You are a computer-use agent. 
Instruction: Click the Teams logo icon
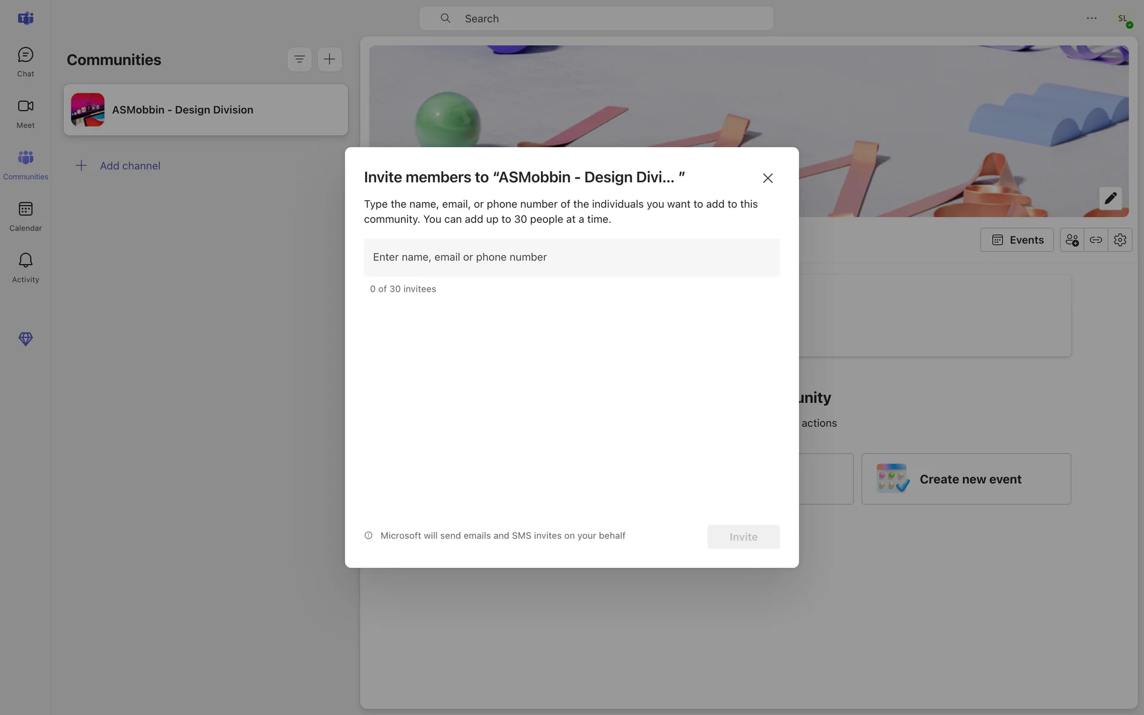point(25,18)
